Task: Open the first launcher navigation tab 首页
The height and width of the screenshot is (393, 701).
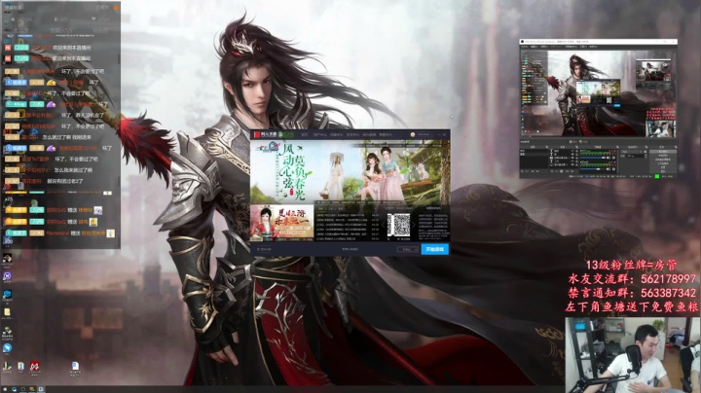Action: 305,134
